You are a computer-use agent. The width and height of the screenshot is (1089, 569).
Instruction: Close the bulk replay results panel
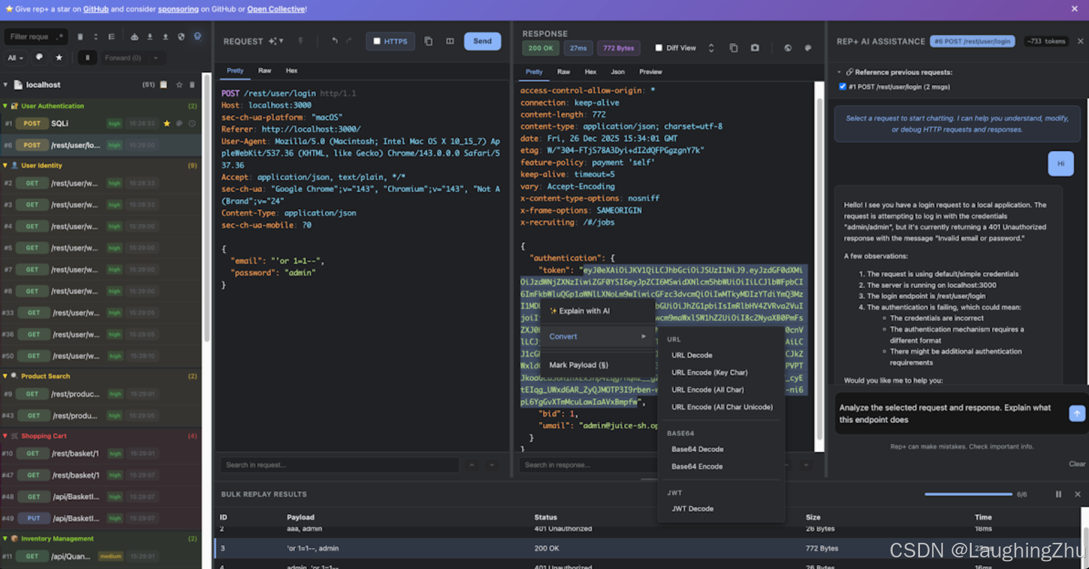coord(1077,494)
